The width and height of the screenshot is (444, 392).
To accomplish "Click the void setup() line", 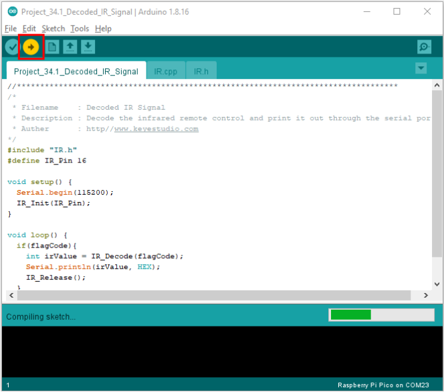I will (x=39, y=182).
